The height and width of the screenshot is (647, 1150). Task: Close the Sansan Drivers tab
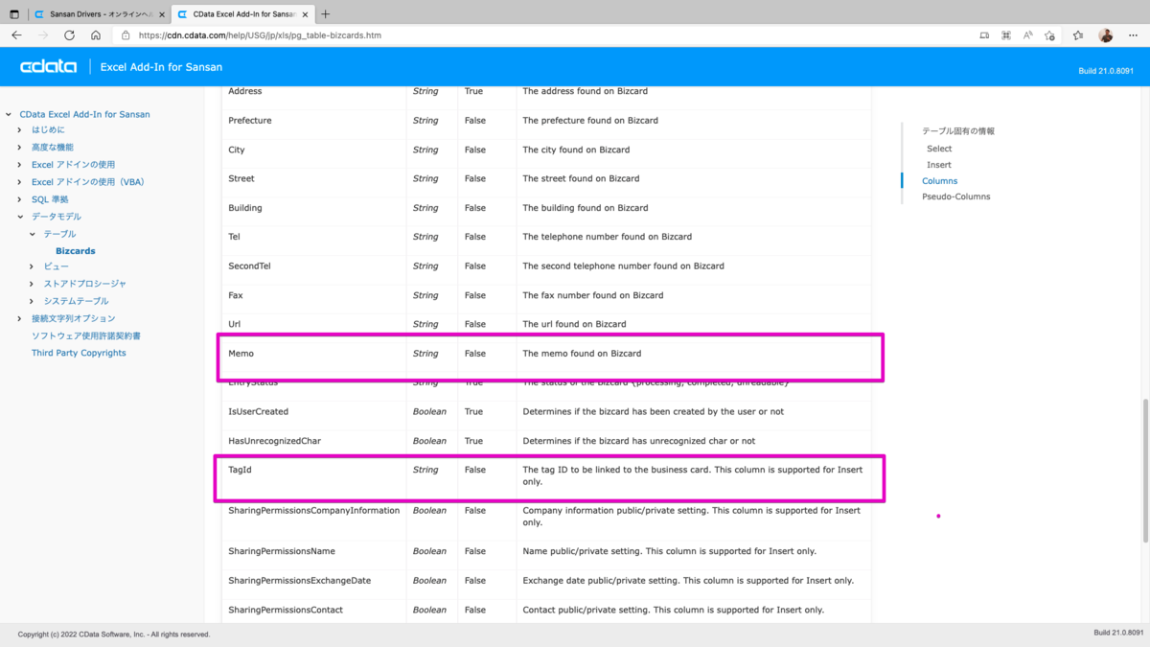tap(162, 14)
